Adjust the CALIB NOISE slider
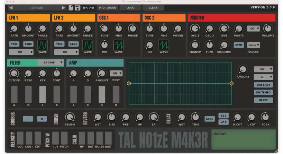The height and width of the screenshot is (154, 283). coord(99,138)
